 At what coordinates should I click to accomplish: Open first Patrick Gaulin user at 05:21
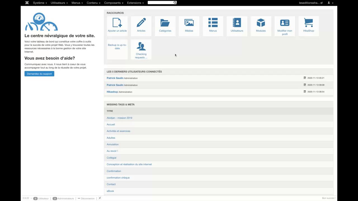tap(115, 78)
